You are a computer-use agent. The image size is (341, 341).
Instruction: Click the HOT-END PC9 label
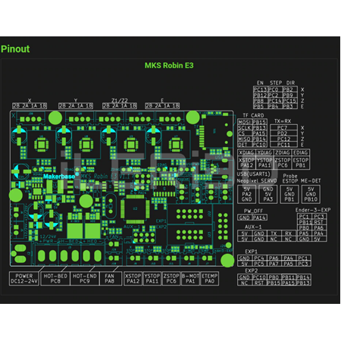pyautogui.click(x=85, y=279)
